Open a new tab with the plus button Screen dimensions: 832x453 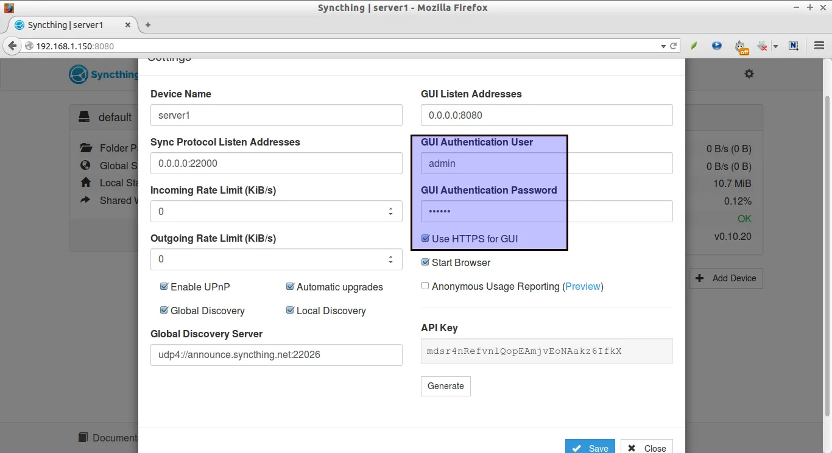tap(147, 25)
